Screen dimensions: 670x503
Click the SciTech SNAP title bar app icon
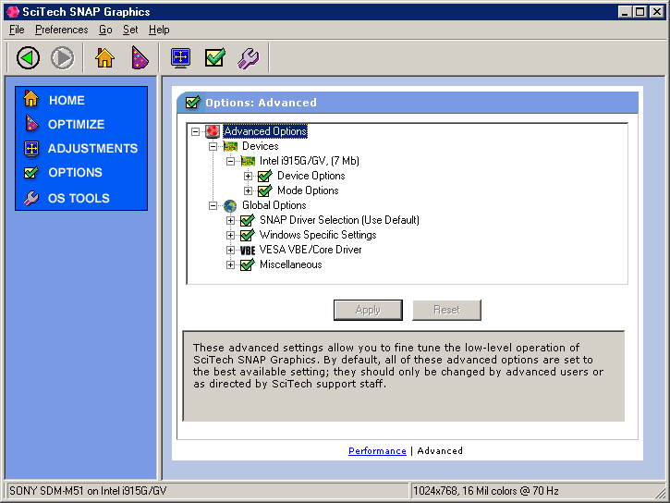[x=13, y=11]
